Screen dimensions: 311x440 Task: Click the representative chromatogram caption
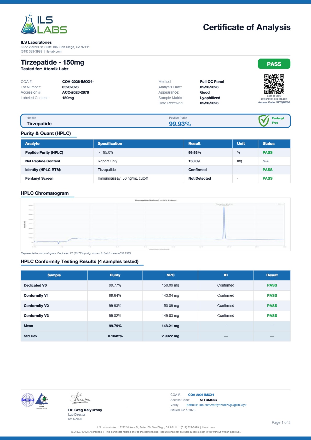pyautogui.click(x=76, y=253)
